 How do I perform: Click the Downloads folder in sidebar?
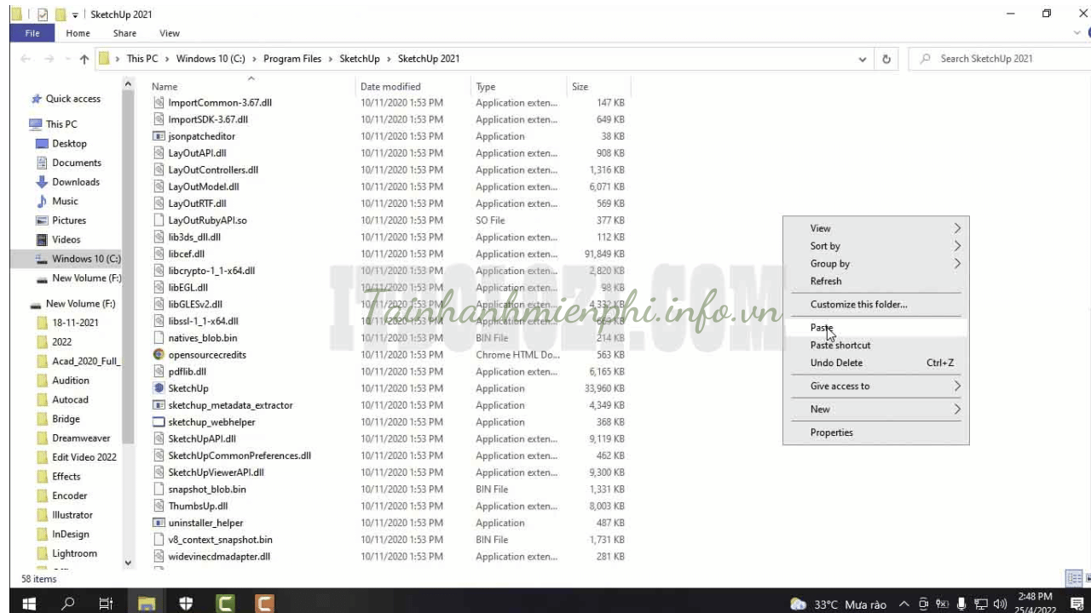click(75, 182)
